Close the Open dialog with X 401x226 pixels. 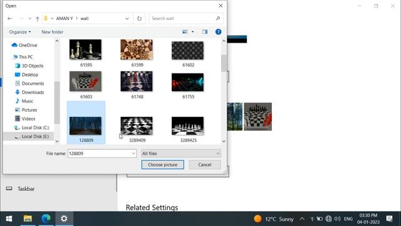coord(221,6)
